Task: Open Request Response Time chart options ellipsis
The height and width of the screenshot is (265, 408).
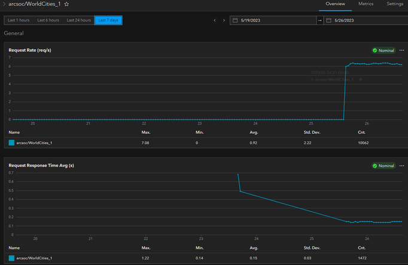Action: [402, 166]
